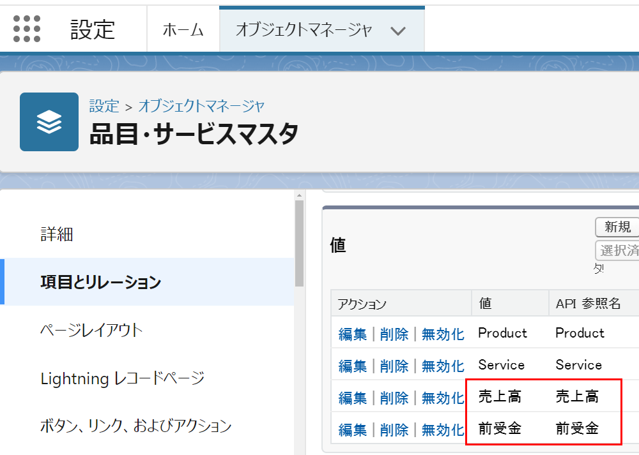
Task: Select 項目とリレーション in the sidebar
Action: point(100,282)
